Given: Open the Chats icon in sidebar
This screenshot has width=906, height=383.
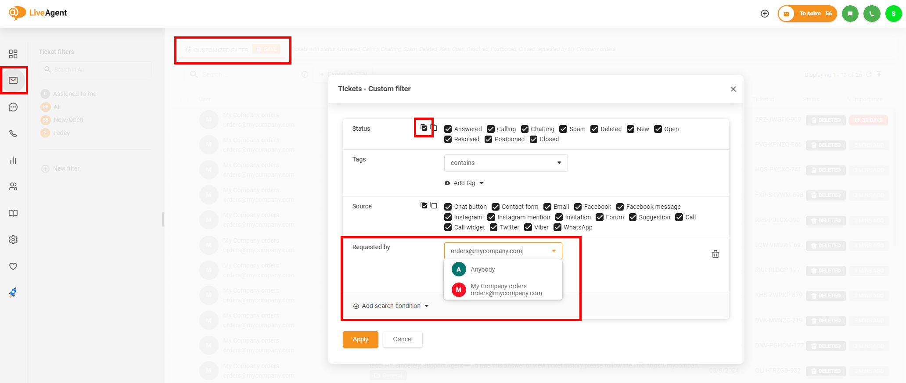Looking at the screenshot, I should point(13,107).
